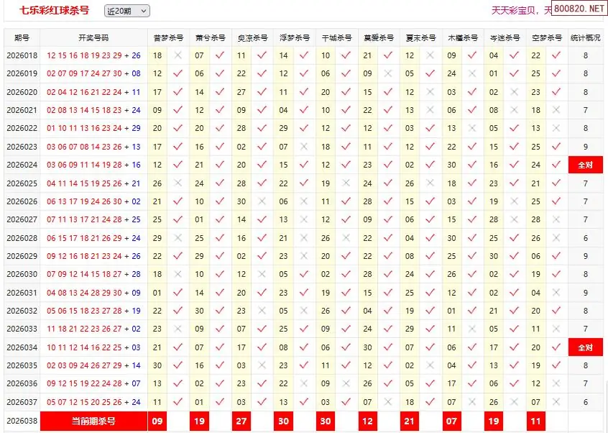This screenshot has width=608, height=433.
Task: Click the red 27 cell under 良凉杀号
Action: point(241,421)
